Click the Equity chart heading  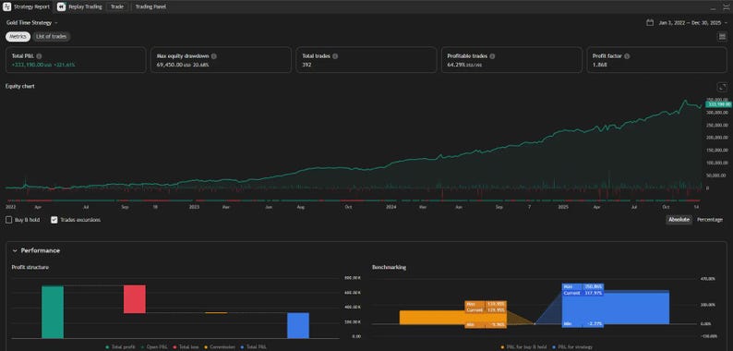click(20, 86)
